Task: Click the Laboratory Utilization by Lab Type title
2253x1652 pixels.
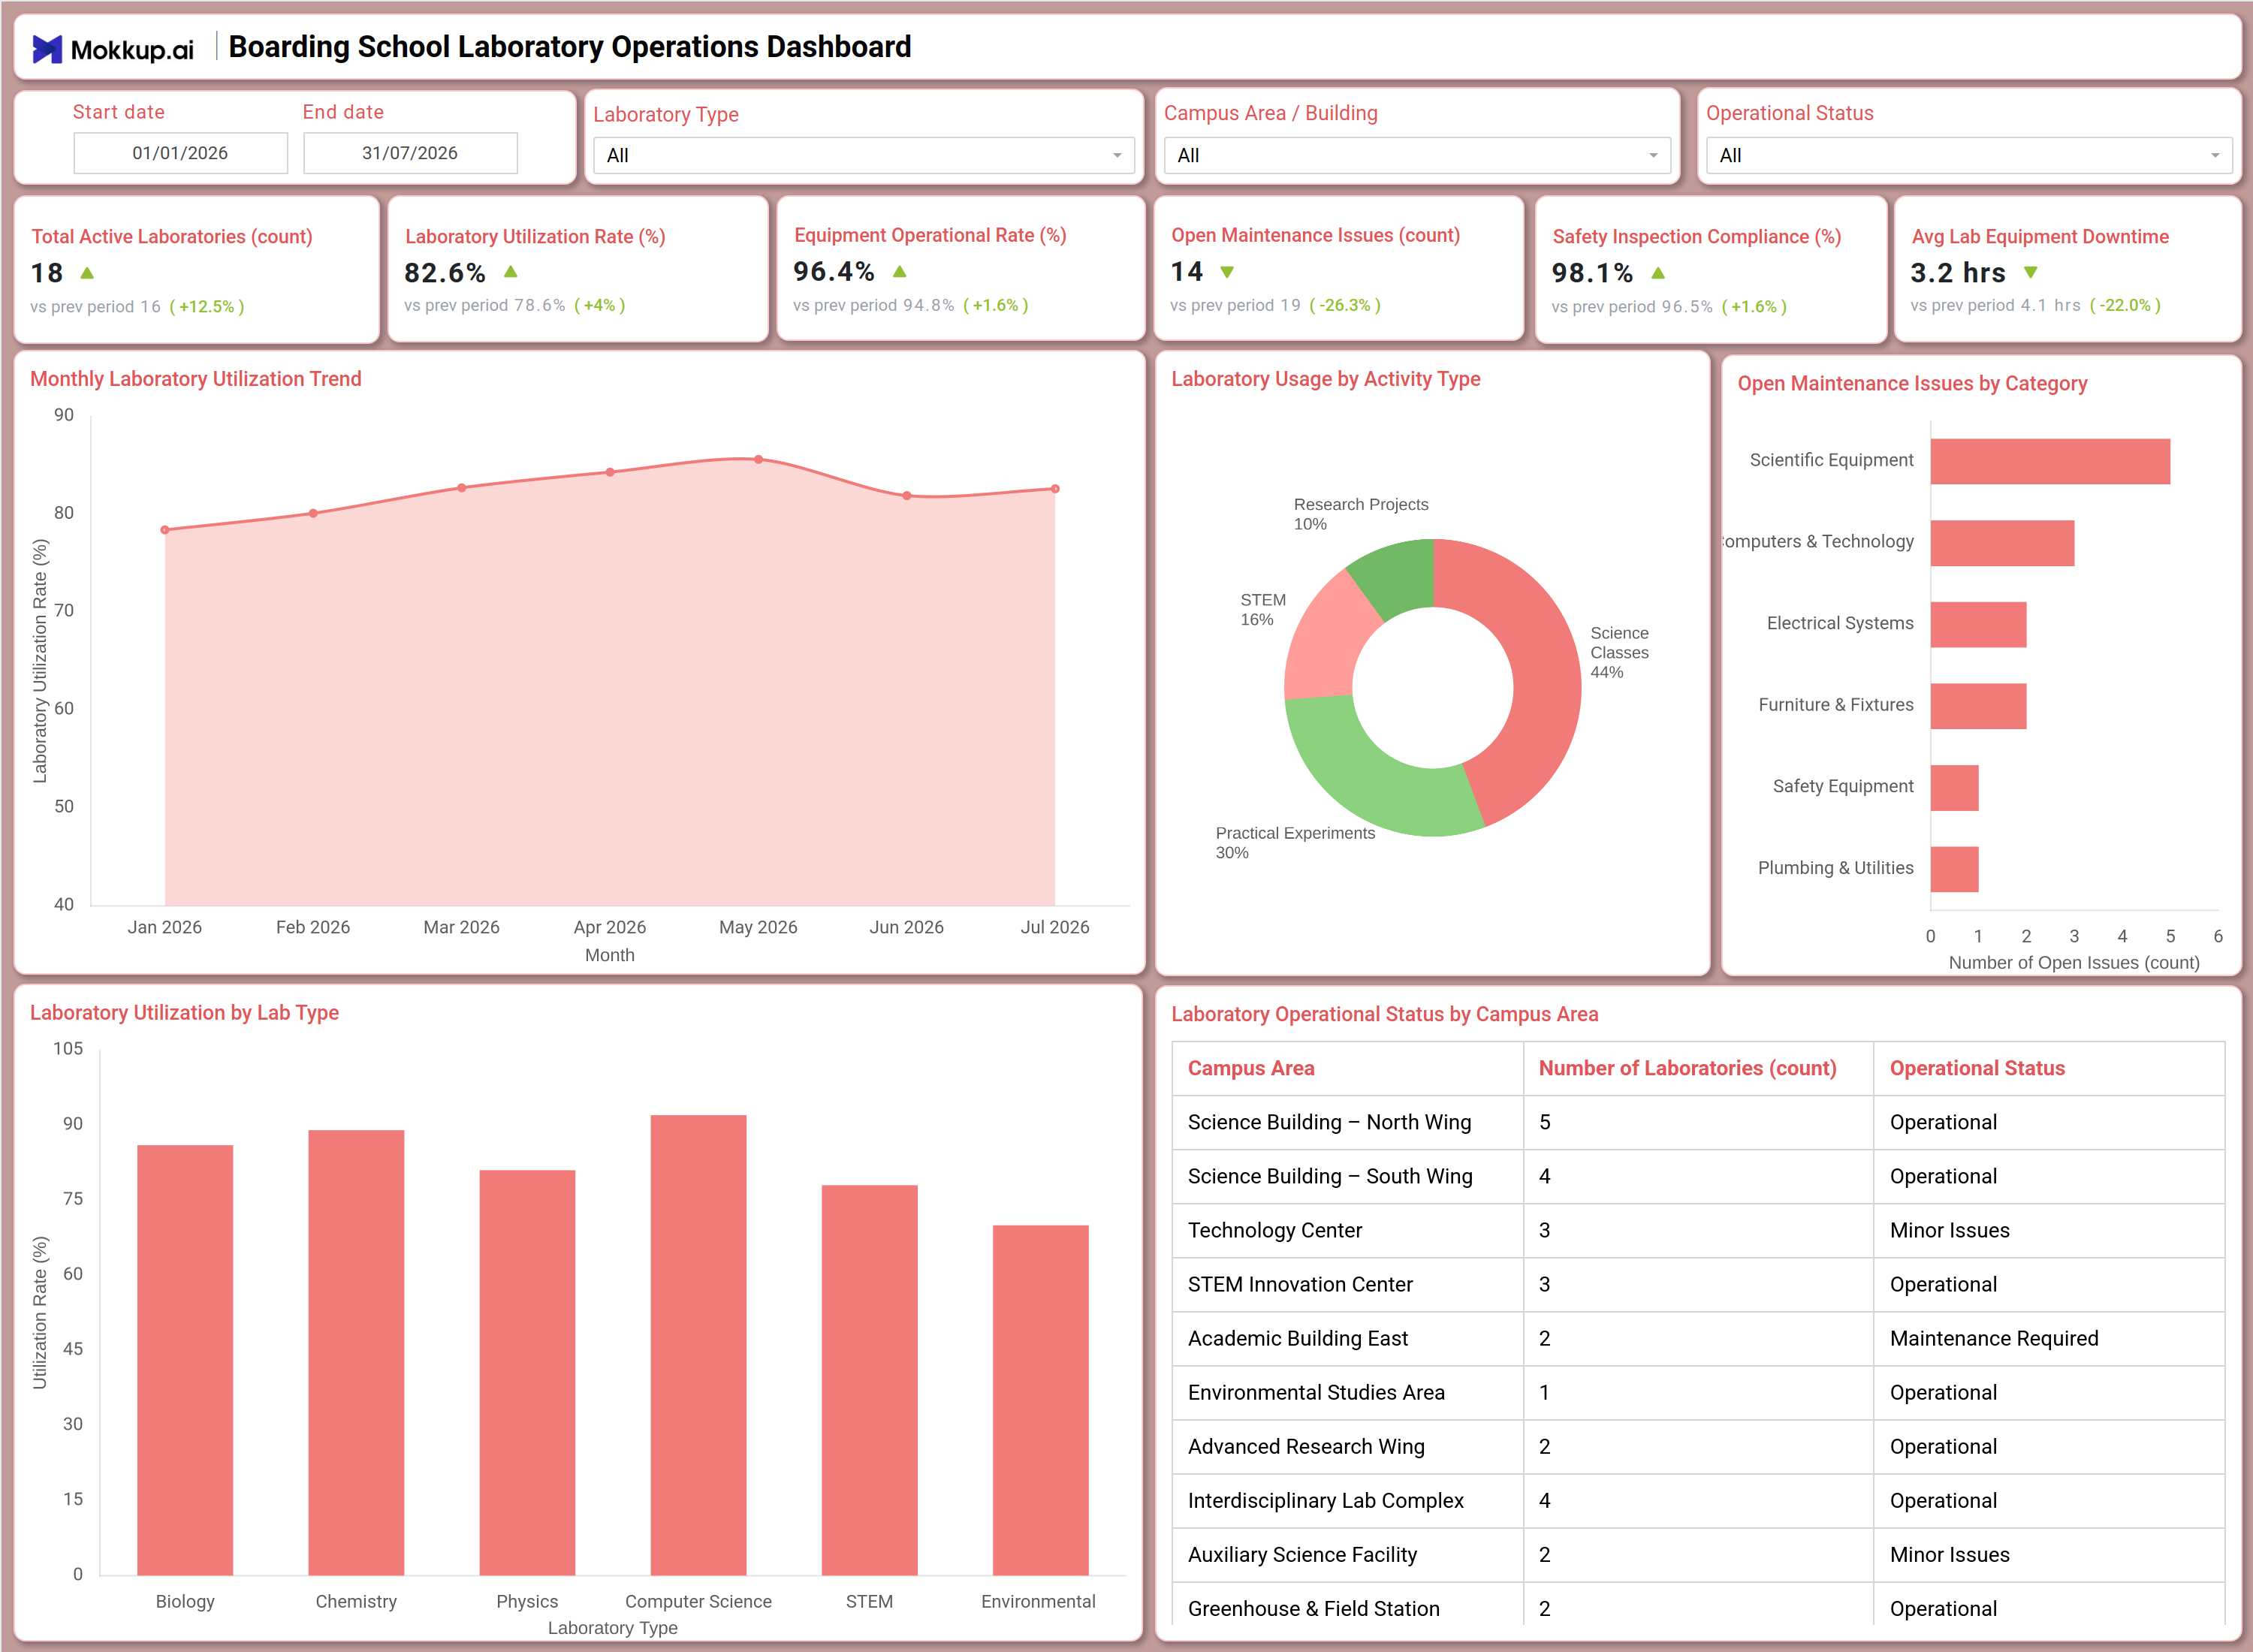Action: click(184, 1012)
